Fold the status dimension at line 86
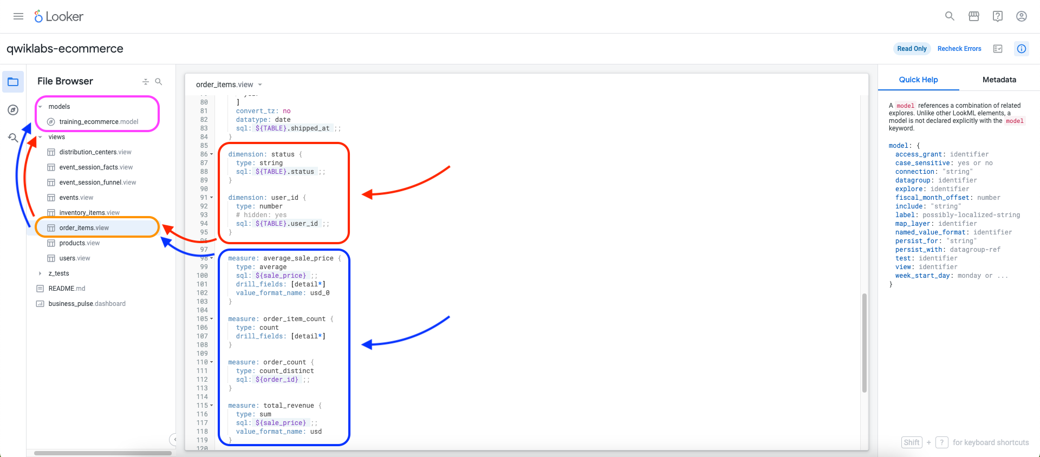The width and height of the screenshot is (1040, 457). 212,154
